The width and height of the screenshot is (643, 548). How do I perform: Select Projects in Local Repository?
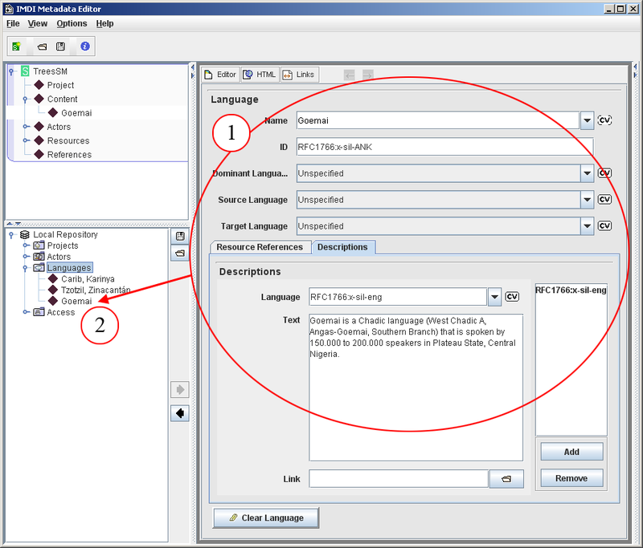(x=63, y=246)
